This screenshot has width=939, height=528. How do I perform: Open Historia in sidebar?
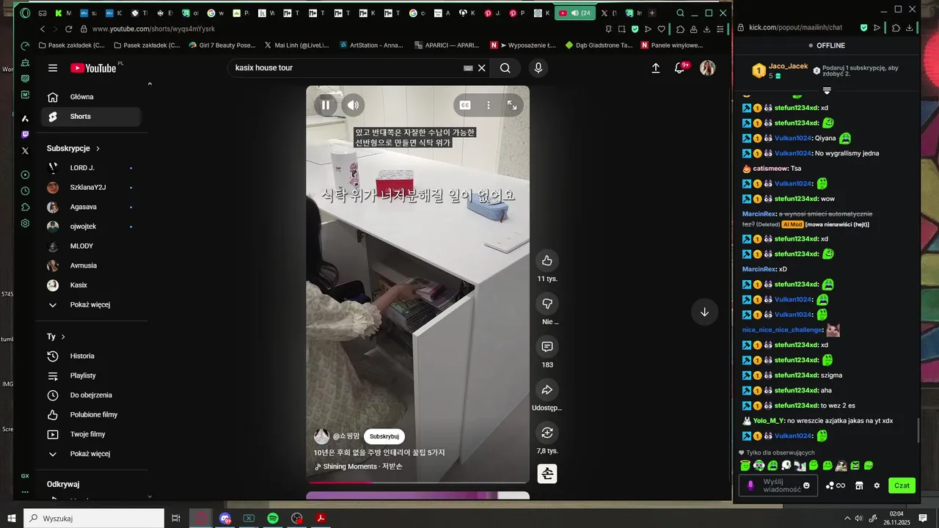(x=91, y=356)
